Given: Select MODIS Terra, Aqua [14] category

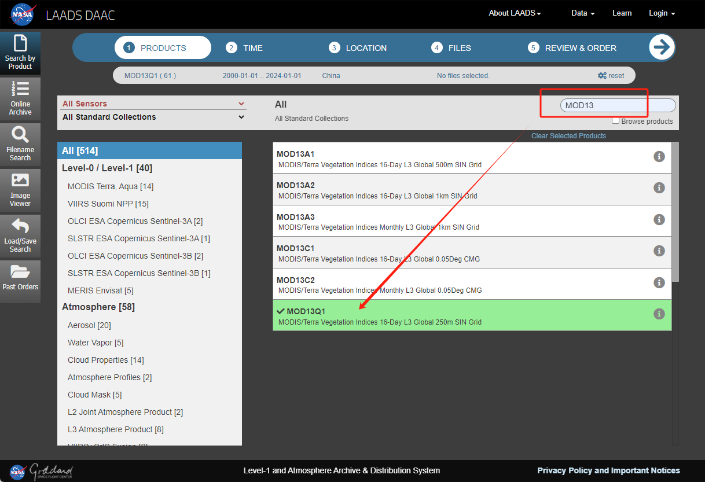Looking at the screenshot, I should (x=111, y=186).
